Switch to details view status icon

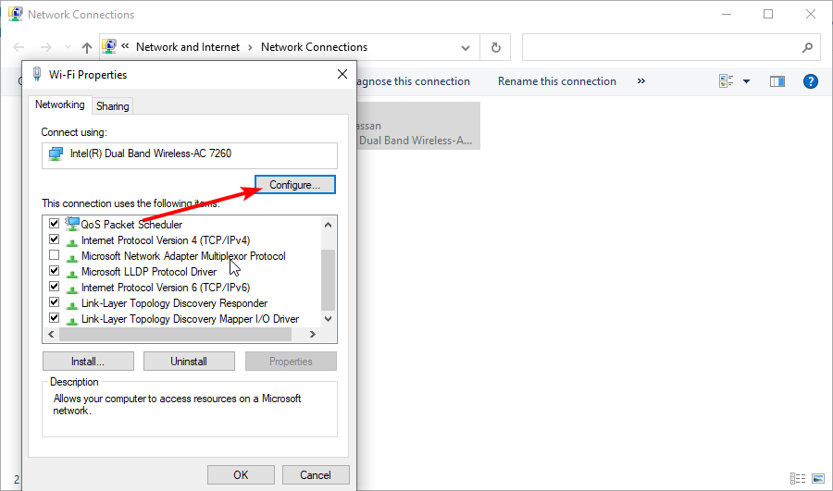pos(798,478)
